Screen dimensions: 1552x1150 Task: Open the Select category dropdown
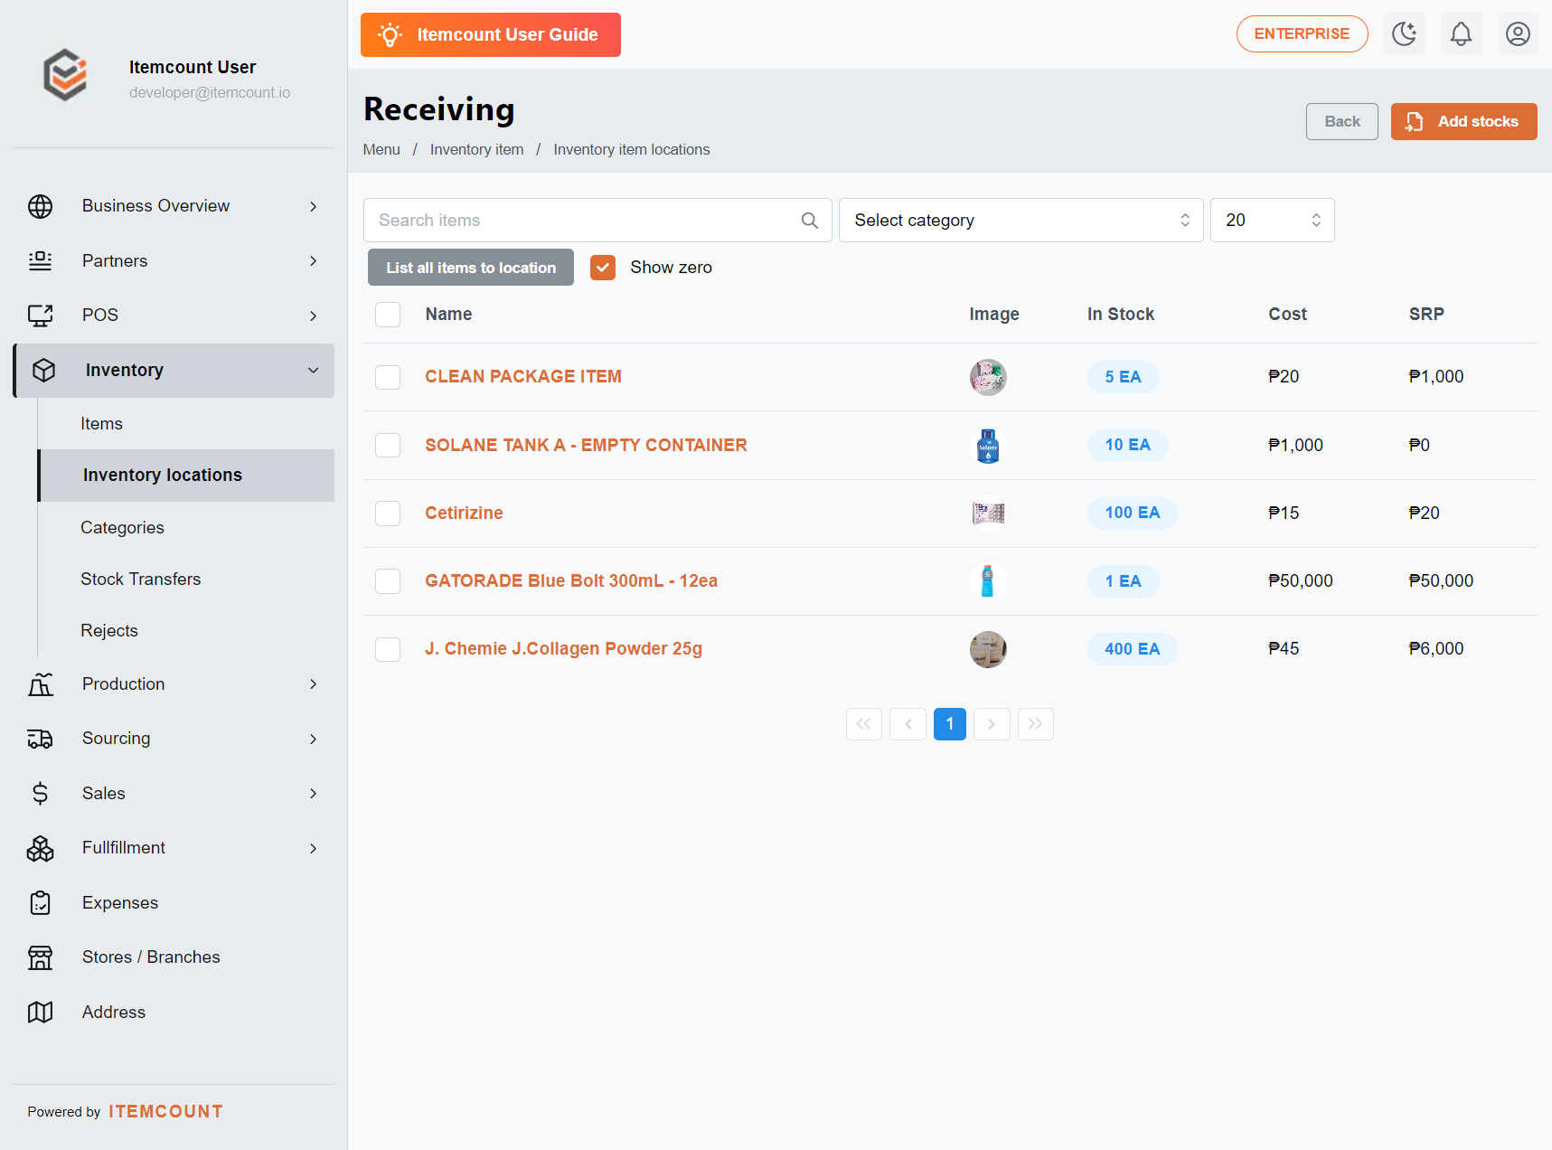coord(1021,221)
